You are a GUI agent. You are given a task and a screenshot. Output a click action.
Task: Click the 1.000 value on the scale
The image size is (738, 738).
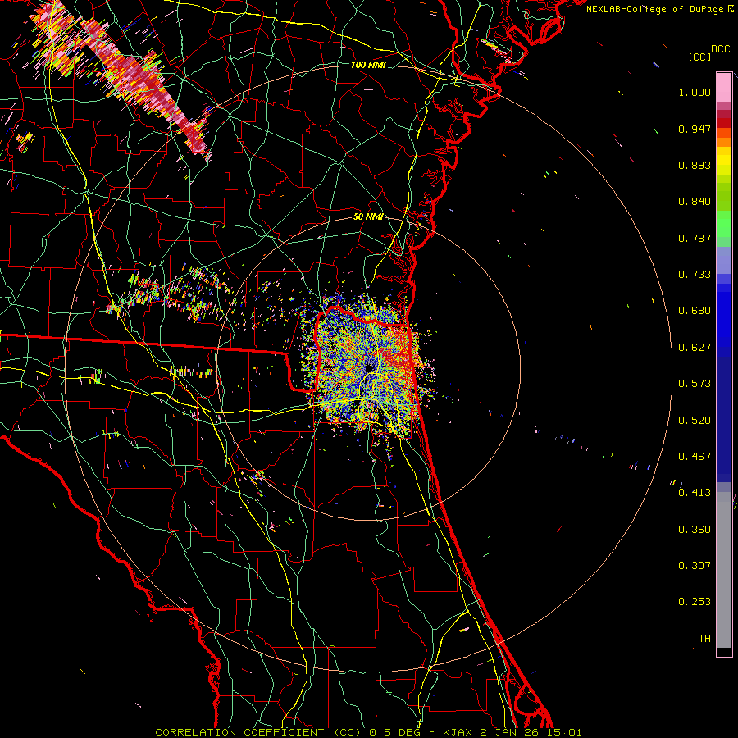point(695,92)
